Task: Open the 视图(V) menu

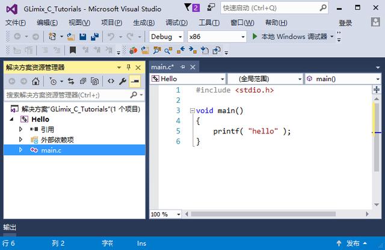Action: click(x=79, y=23)
